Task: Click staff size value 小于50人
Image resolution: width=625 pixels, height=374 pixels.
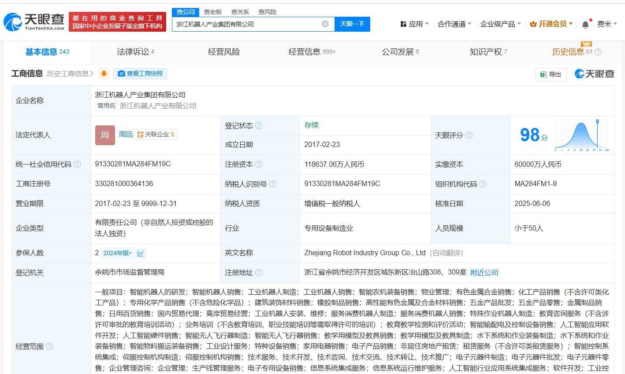Action: pyautogui.click(x=529, y=228)
